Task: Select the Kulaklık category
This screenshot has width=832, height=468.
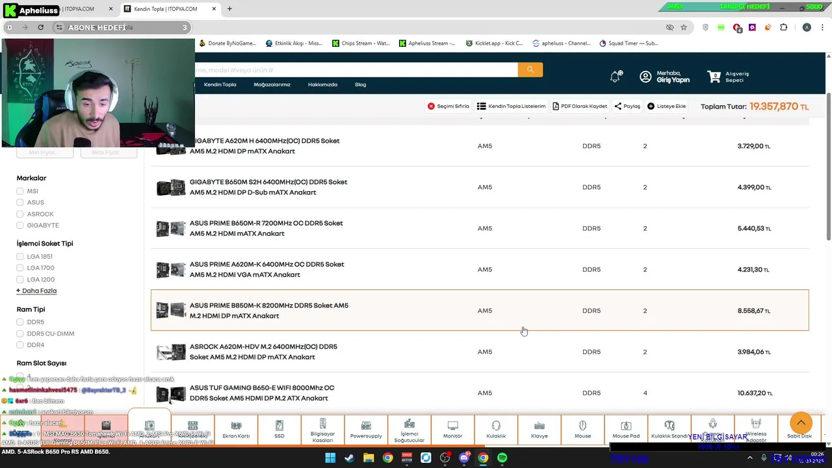Action: point(496,430)
